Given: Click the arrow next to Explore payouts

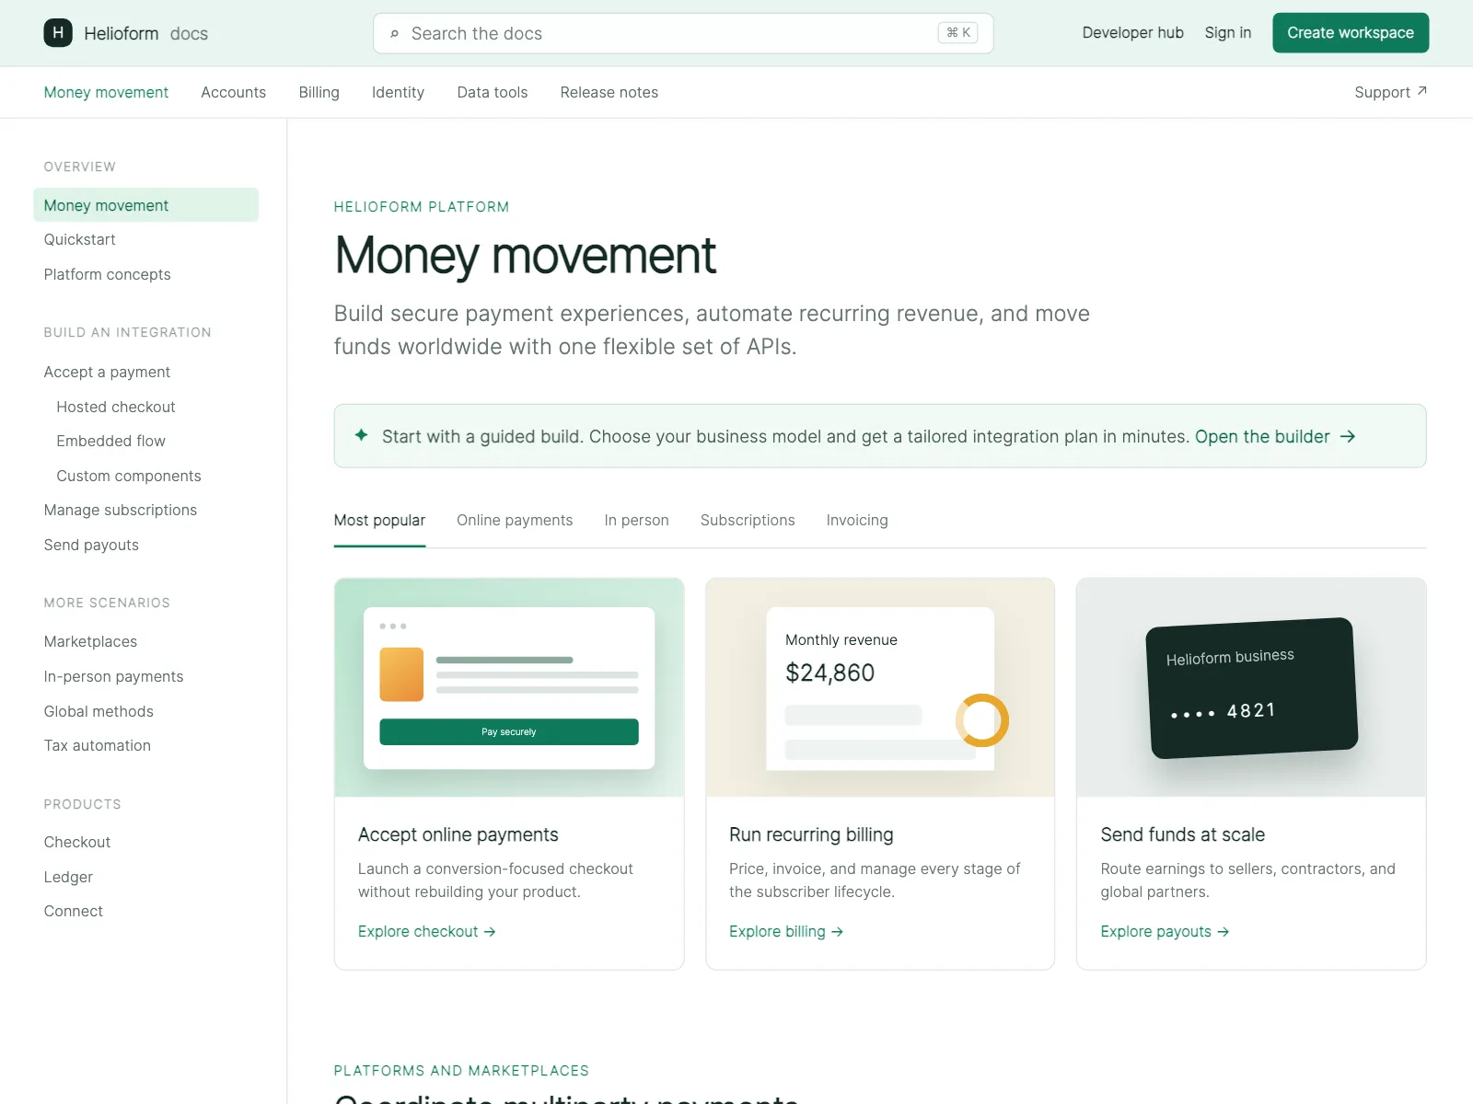Looking at the screenshot, I should (x=1223, y=932).
